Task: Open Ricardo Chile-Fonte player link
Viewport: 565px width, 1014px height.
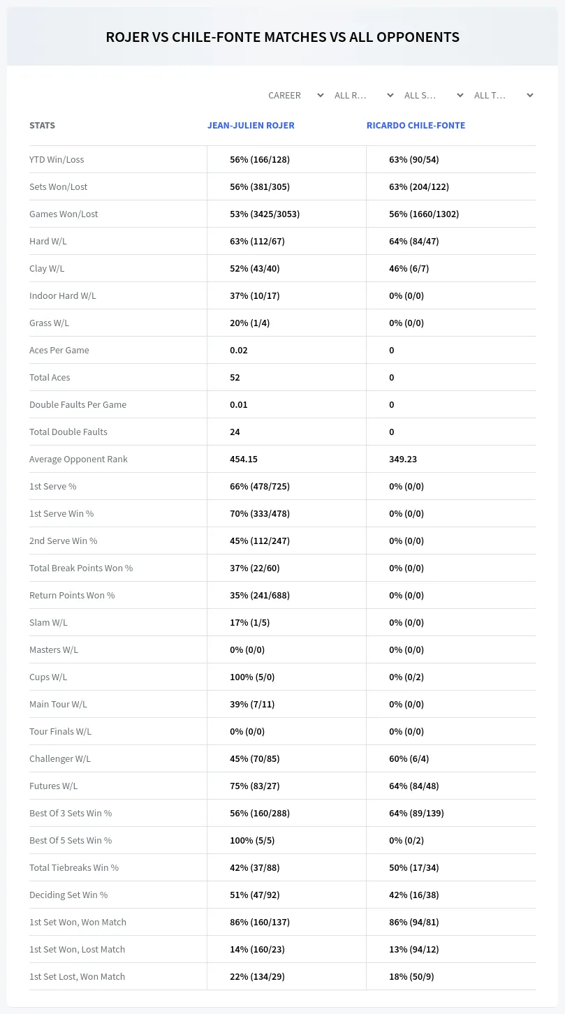Action: tap(416, 126)
